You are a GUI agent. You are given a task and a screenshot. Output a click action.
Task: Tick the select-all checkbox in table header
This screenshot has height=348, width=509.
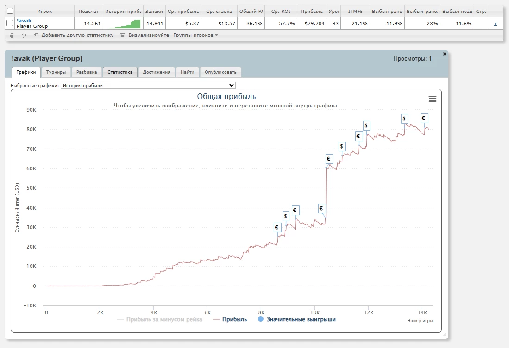10,11
